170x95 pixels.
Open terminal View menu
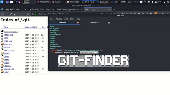[x=72, y=19]
